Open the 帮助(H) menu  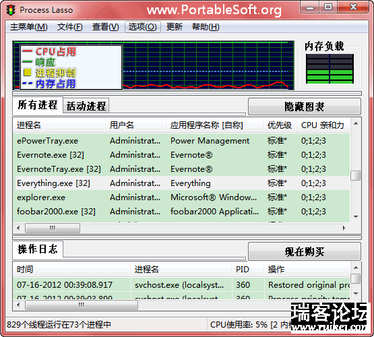click(x=206, y=27)
